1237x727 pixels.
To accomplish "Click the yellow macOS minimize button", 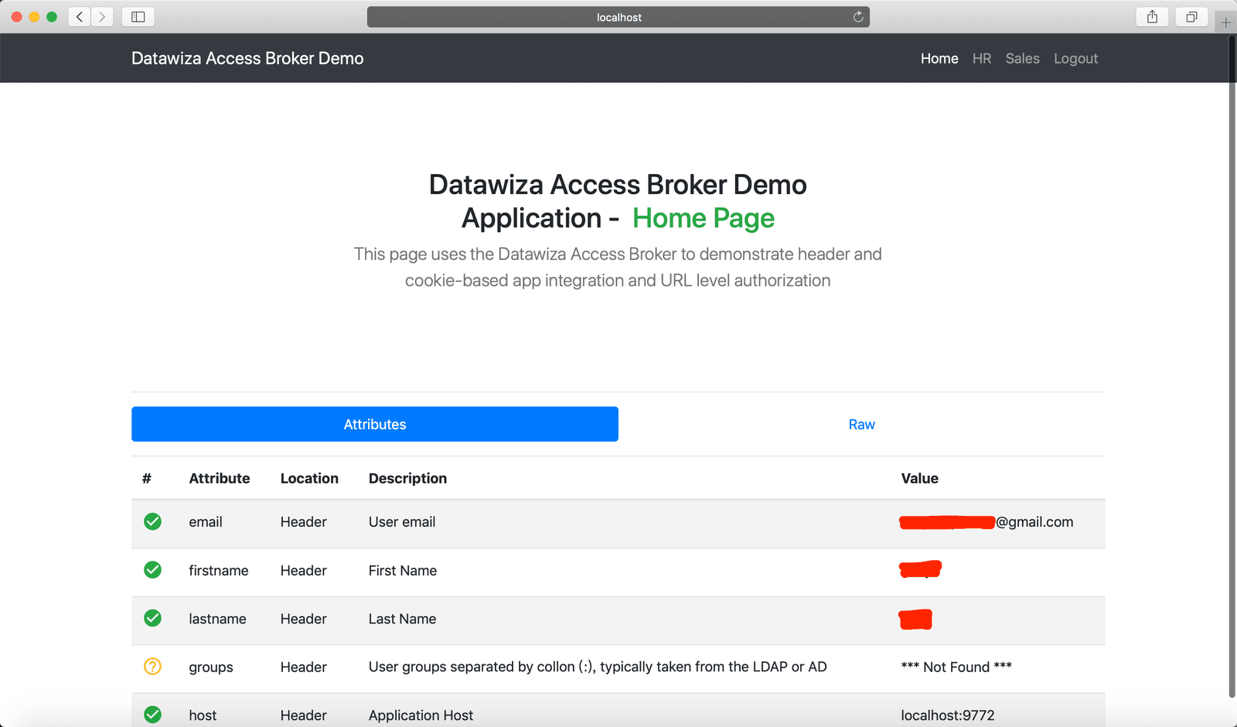I will pyautogui.click(x=34, y=17).
